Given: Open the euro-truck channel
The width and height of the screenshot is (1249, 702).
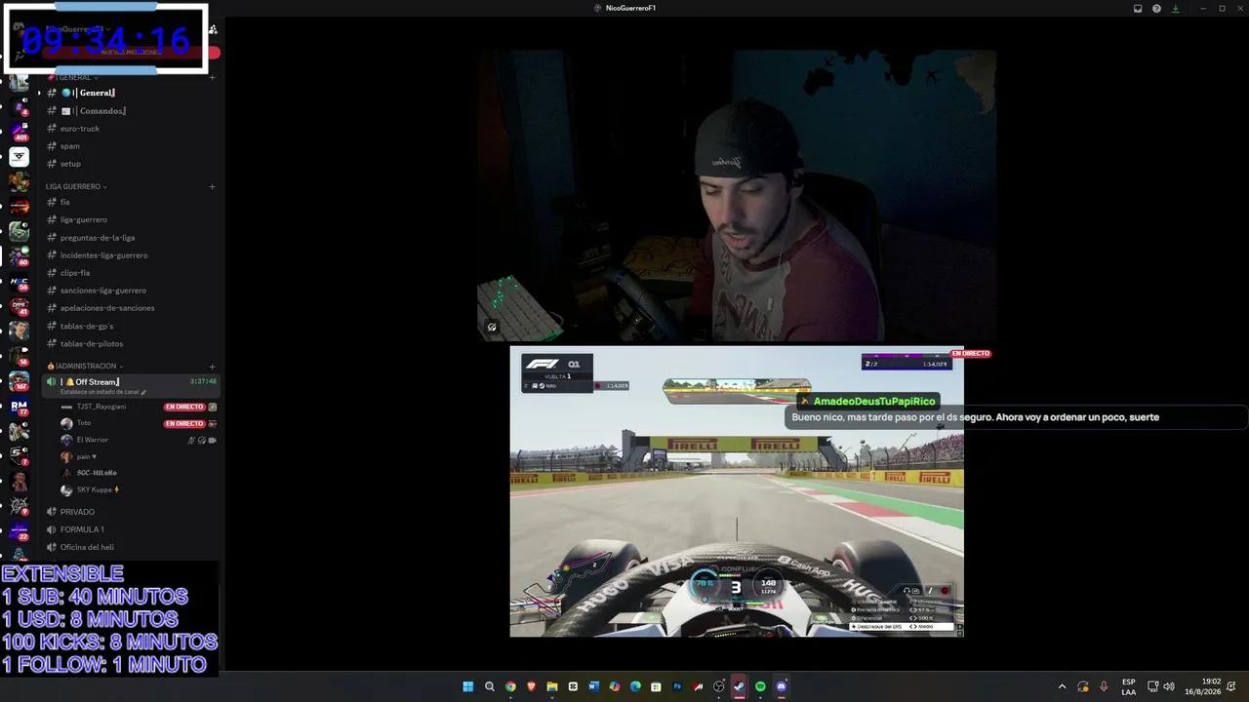Looking at the screenshot, I should pos(130,129).
